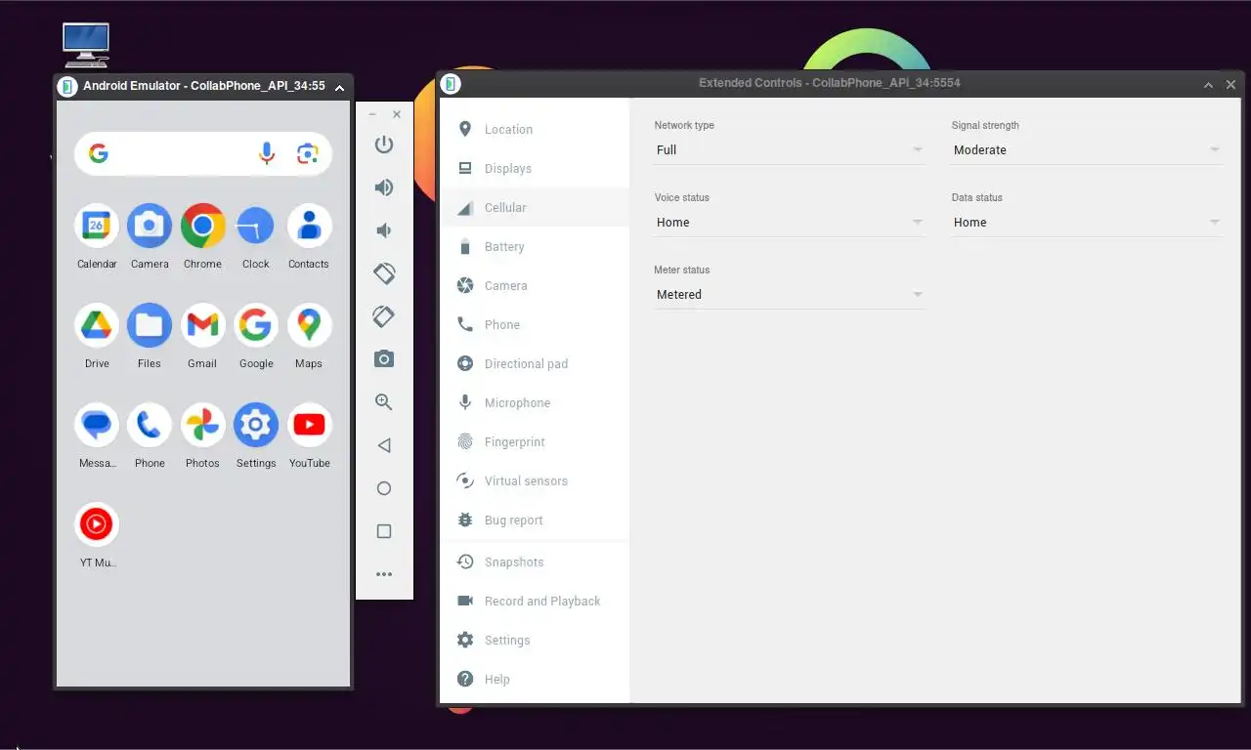The width and height of the screenshot is (1251, 750).
Task: Click the emulator volume up button
Action: coord(384,187)
